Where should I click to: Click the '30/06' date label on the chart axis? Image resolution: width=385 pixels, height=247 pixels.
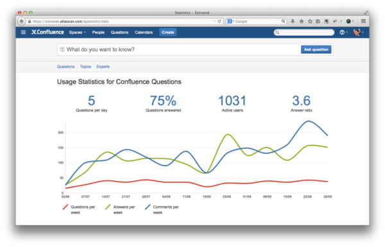pos(65,197)
